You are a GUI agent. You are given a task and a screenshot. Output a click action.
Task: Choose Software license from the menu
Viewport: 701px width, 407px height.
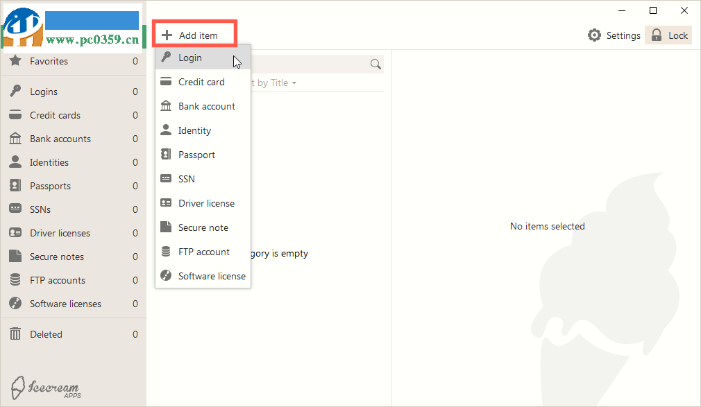coord(205,275)
